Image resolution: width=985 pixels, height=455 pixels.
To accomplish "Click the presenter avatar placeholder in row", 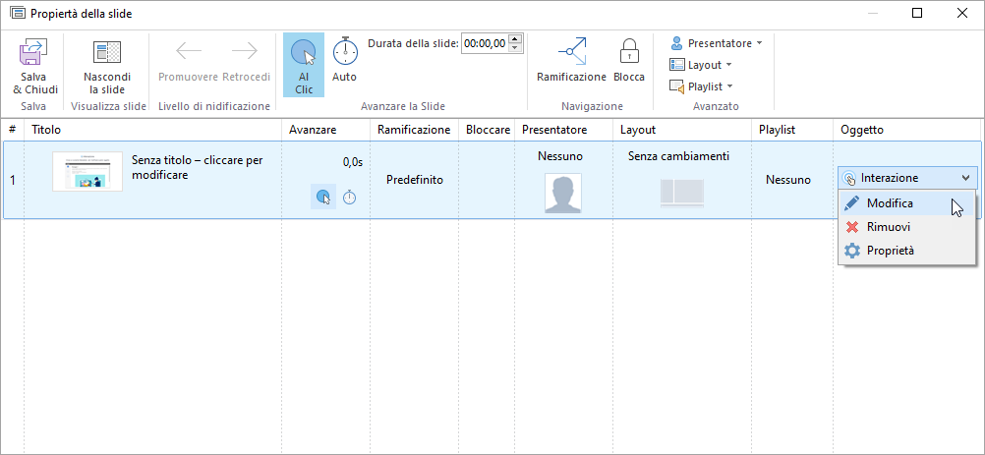I will pyautogui.click(x=562, y=193).
